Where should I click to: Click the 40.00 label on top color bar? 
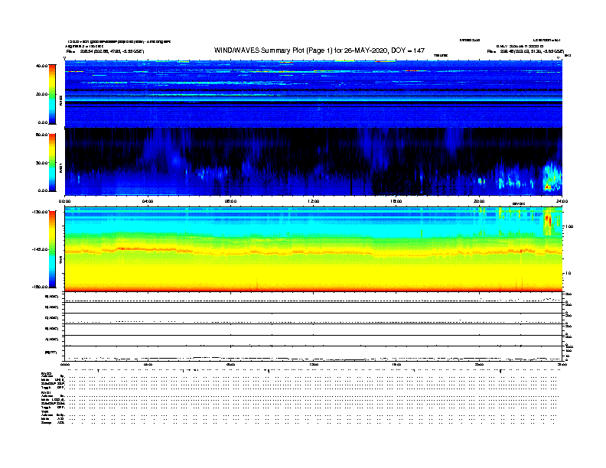(x=42, y=66)
